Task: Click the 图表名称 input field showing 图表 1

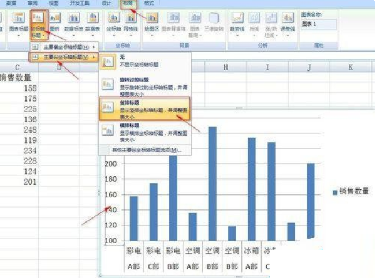Action: click(x=319, y=24)
